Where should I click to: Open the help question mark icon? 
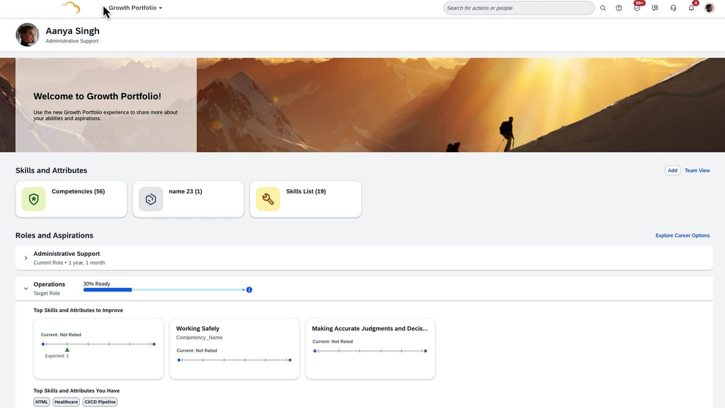619,8
